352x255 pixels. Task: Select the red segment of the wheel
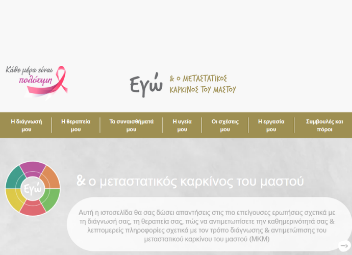tap(33, 208)
